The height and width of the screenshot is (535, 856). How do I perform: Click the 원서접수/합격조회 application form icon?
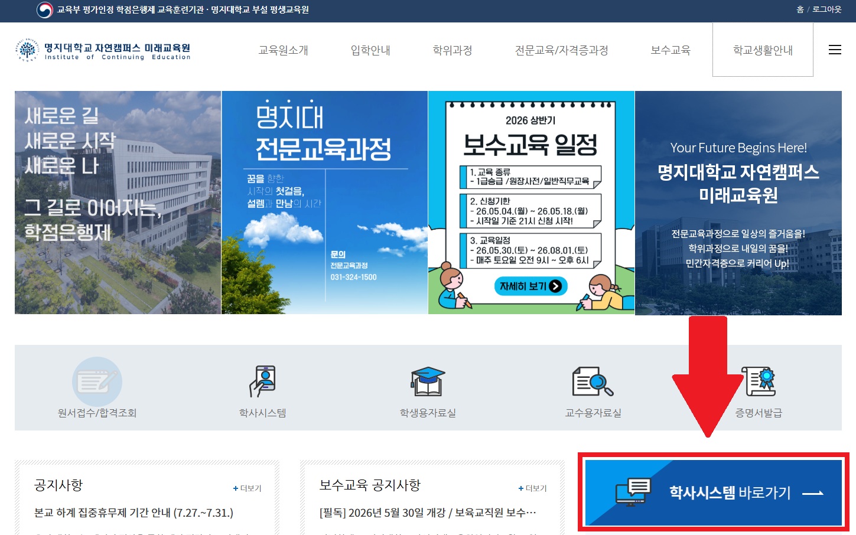point(97,381)
